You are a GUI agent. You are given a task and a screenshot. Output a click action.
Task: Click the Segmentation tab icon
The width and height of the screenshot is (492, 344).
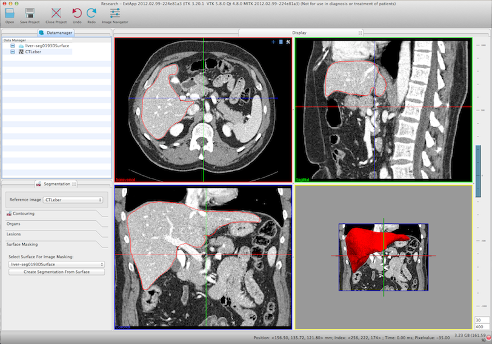[x=39, y=184]
